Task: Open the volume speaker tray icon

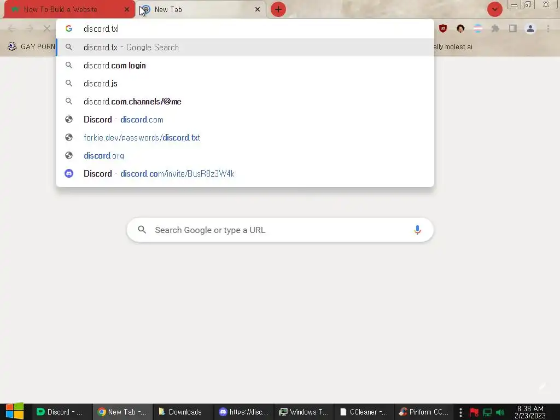Action: [500, 412]
